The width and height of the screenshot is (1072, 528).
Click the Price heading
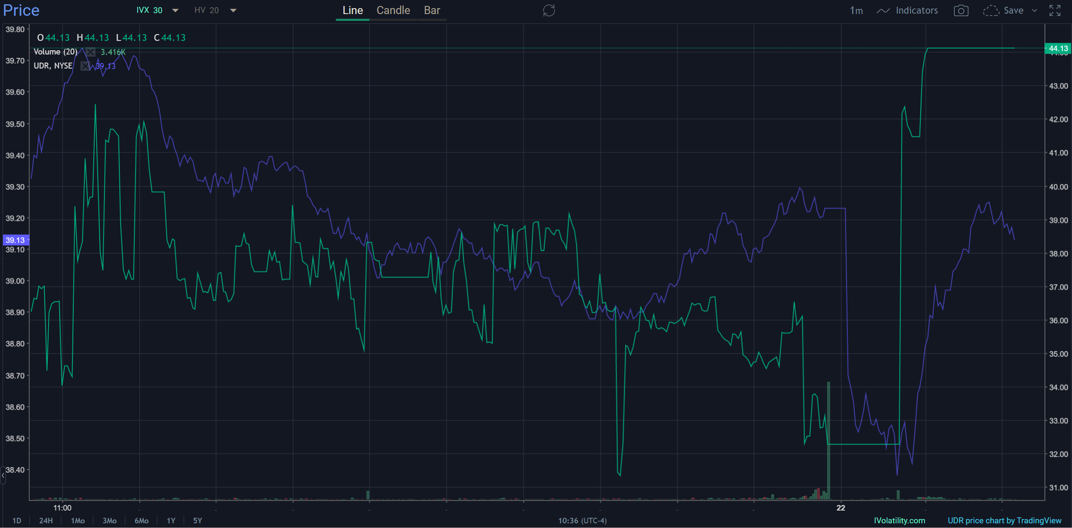tap(21, 11)
